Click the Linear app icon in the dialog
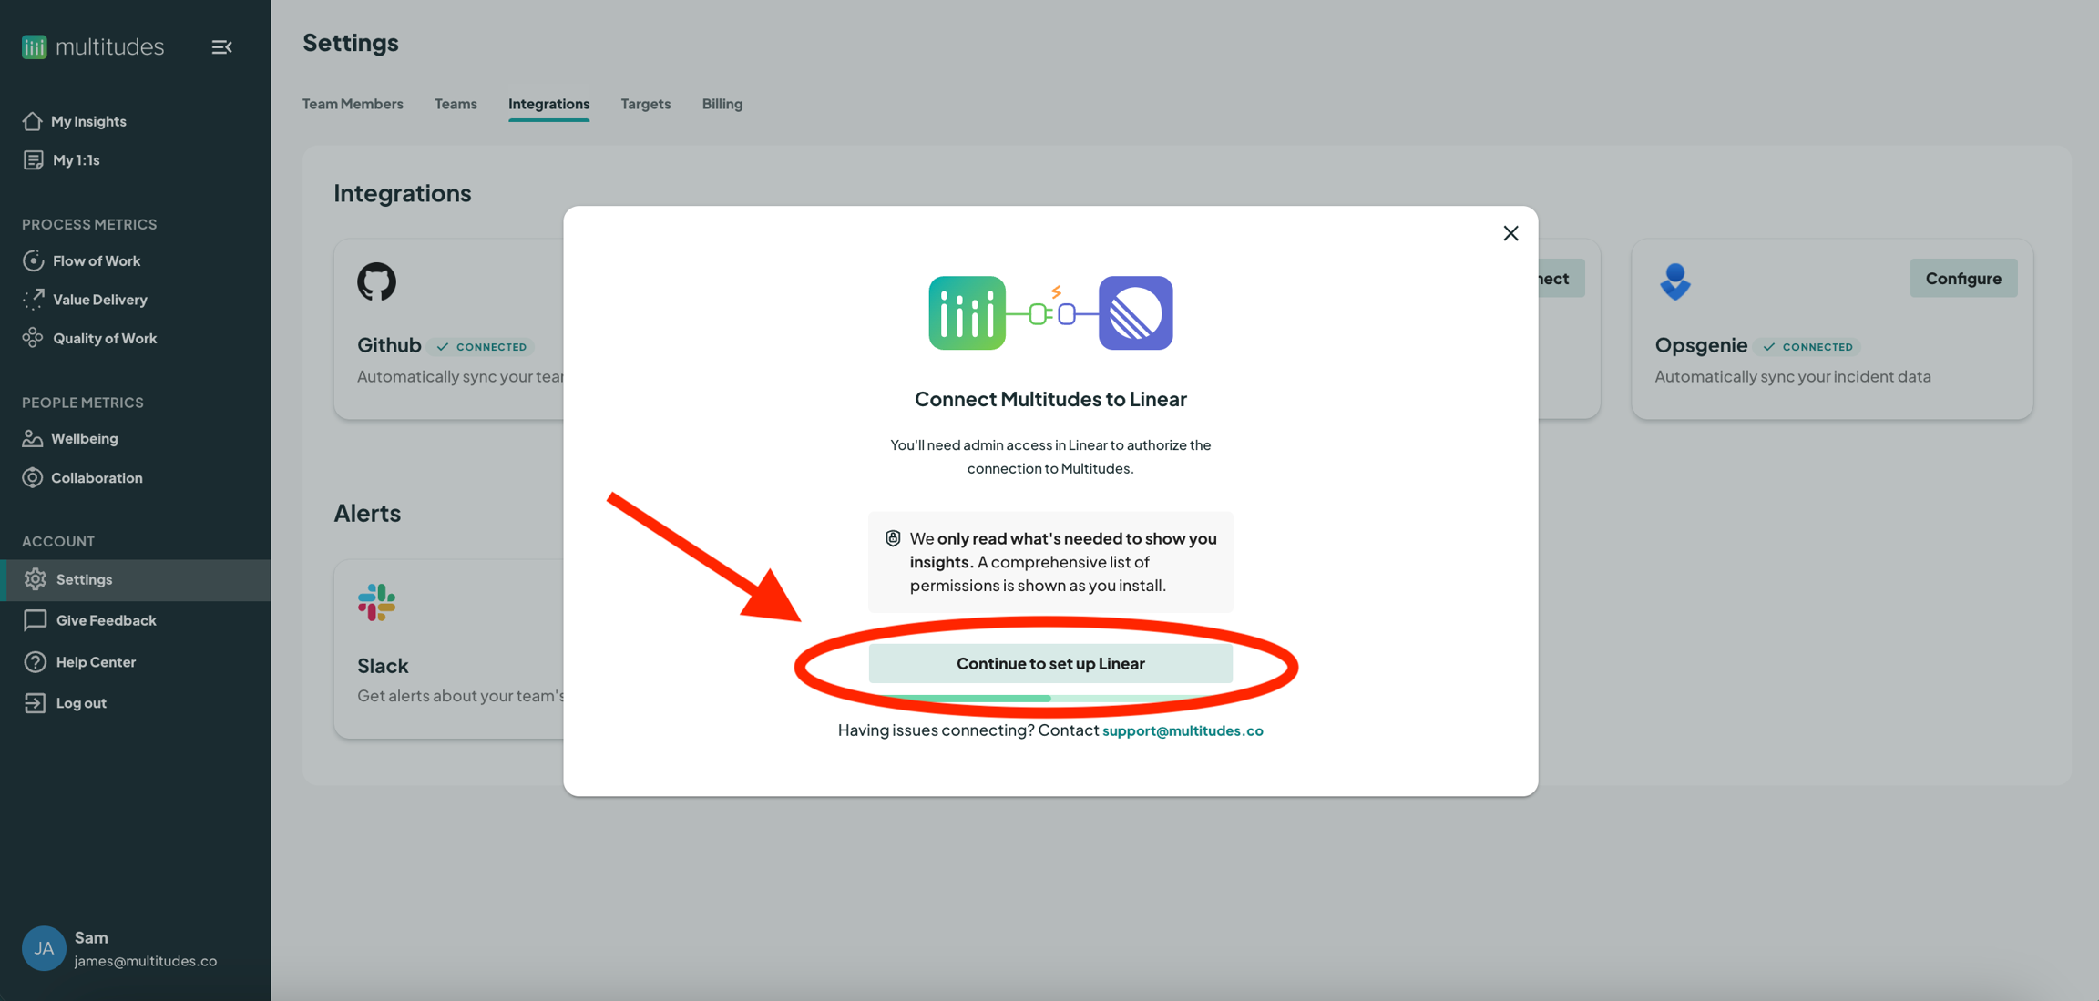 [x=1135, y=313]
